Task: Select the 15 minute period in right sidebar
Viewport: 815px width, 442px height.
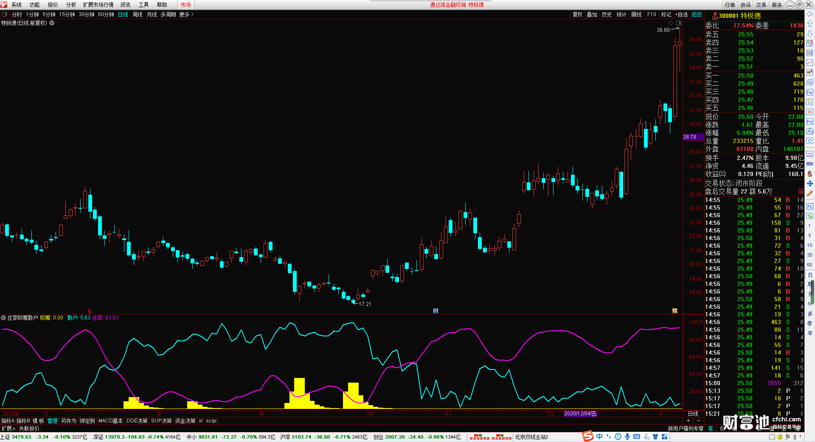Action: pyautogui.click(x=809, y=245)
